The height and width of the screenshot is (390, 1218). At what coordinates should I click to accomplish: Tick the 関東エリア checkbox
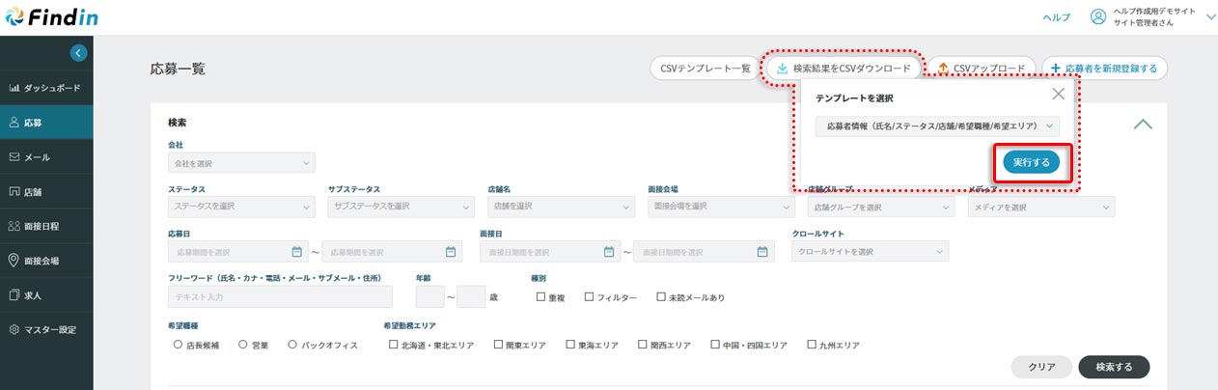click(498, 345)
